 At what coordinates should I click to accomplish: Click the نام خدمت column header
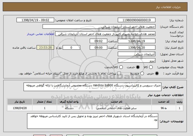[x=117, y=102]
